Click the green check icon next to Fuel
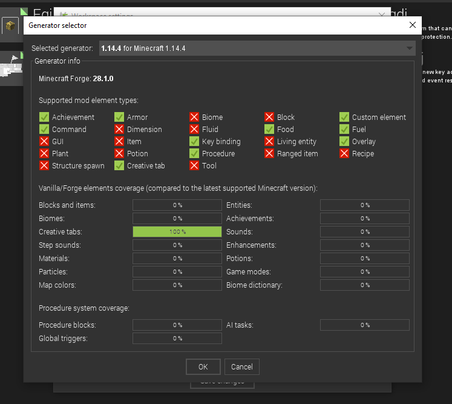 coord(344,129)
